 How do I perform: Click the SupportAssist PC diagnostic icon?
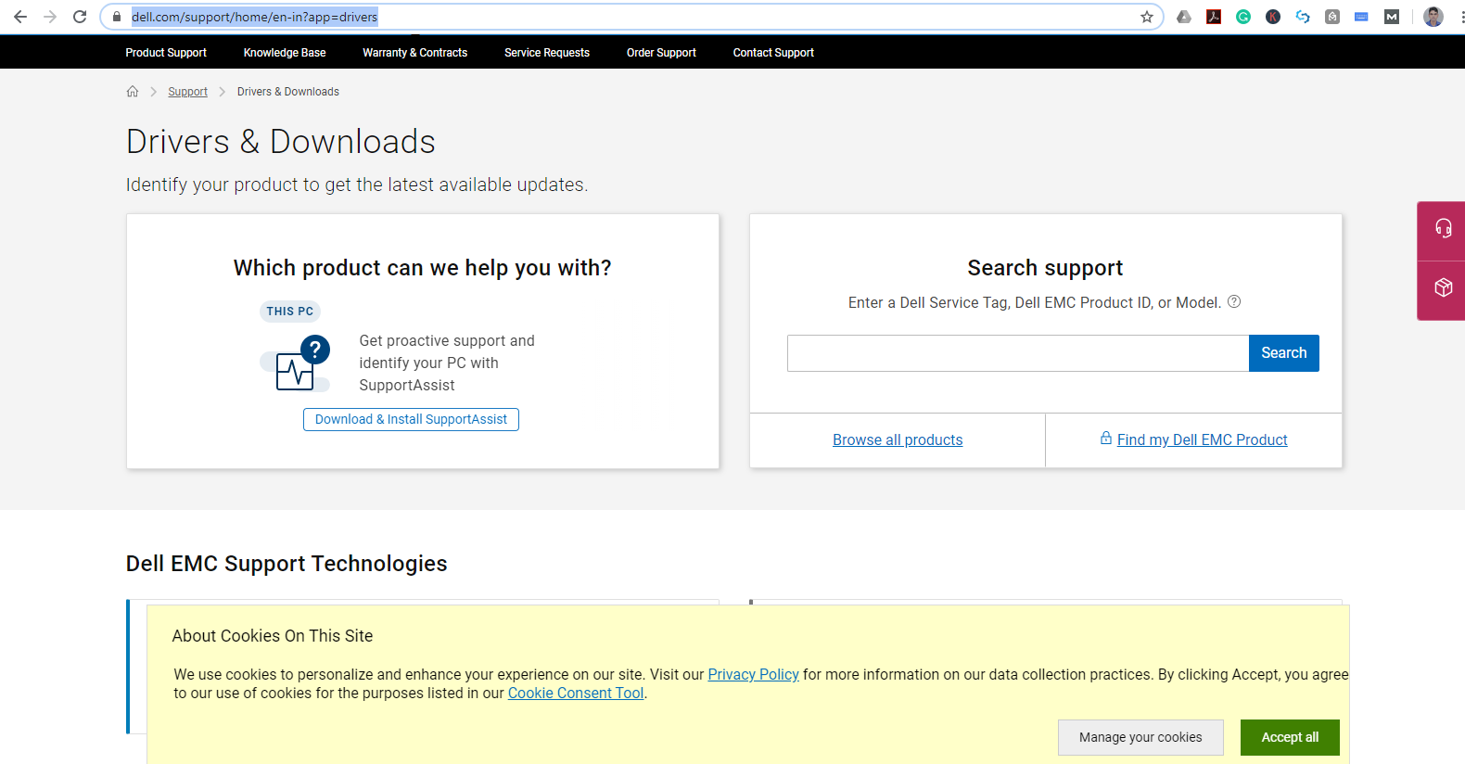click(x=296, y=363)
